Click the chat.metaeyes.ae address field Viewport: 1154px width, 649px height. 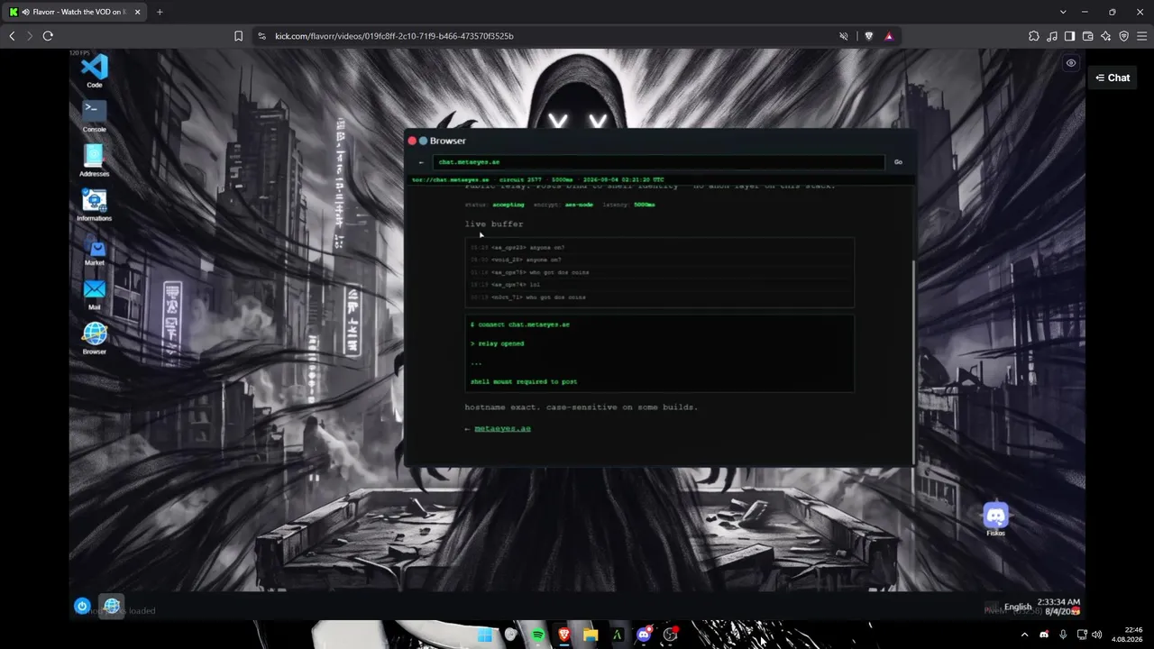point(658,162)
